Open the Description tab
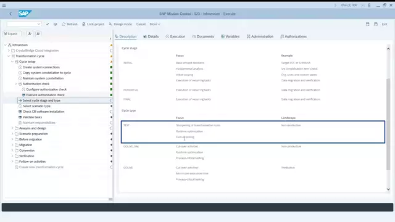The width and height of the screenshot is (395, 222). 126,36
